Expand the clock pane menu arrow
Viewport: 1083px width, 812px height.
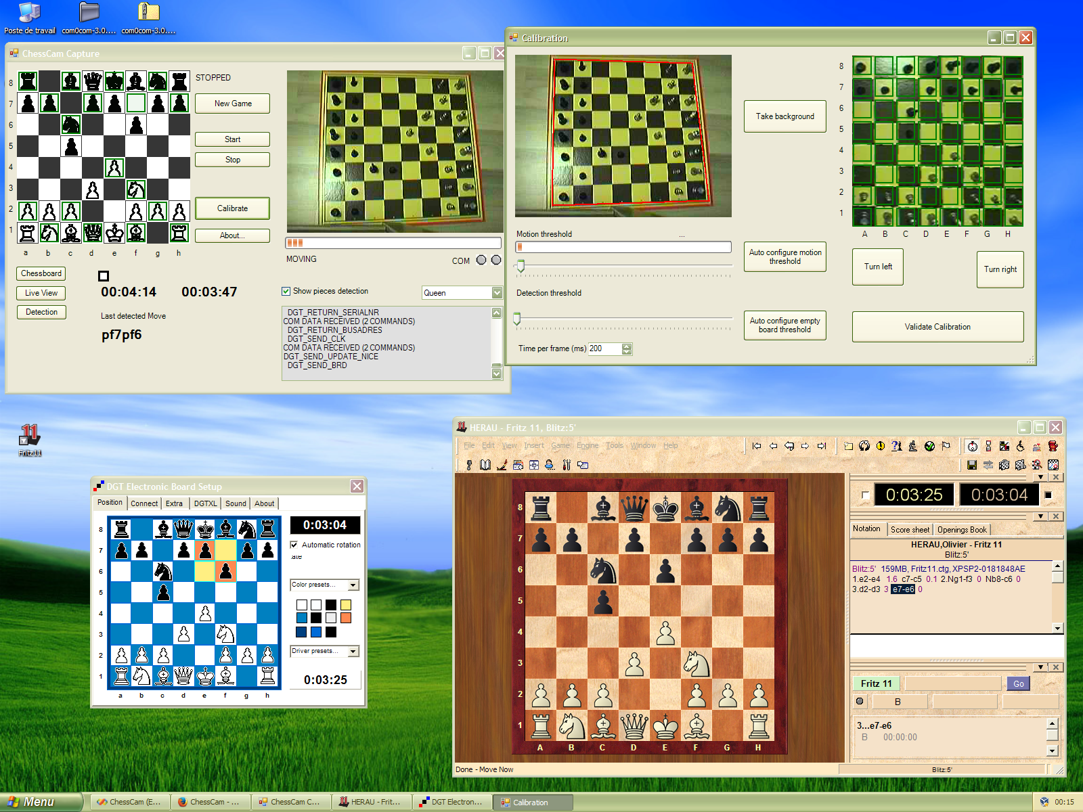(1041, 478)
